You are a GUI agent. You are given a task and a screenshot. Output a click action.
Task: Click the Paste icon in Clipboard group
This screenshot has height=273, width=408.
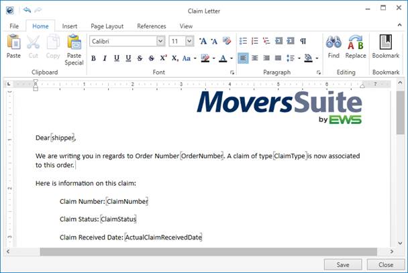pos(13,46)
